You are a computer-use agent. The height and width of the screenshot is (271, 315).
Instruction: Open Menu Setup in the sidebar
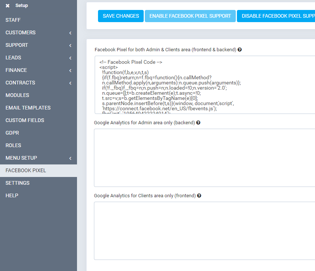[38, 158]
